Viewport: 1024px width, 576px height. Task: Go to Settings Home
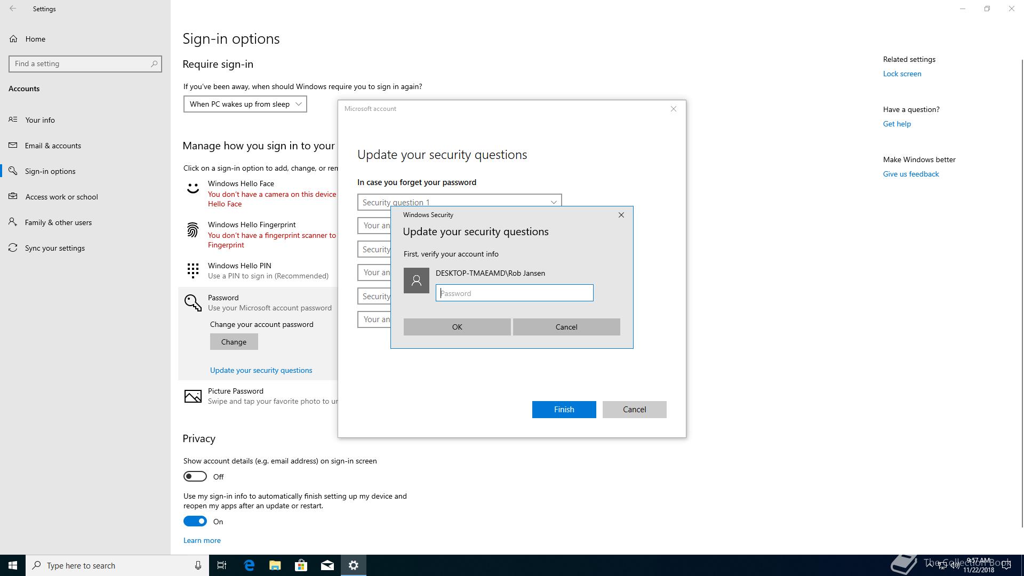tap(35, 39)
